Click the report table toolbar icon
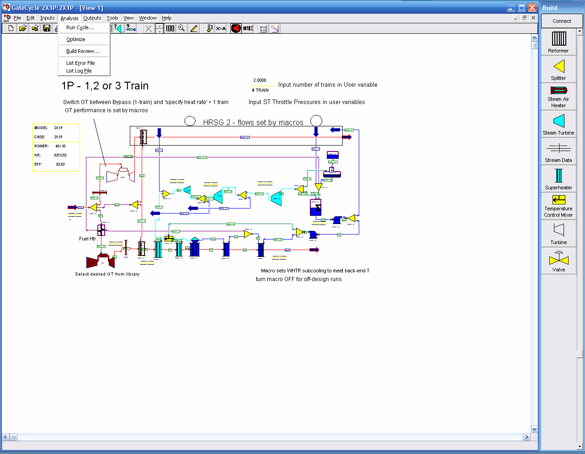 [x=263, y=28]
